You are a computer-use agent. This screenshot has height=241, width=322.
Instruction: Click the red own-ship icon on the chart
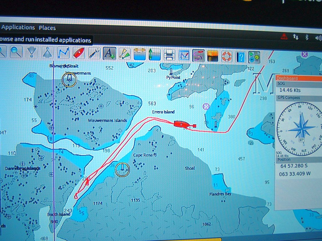[x=182, y=124]
